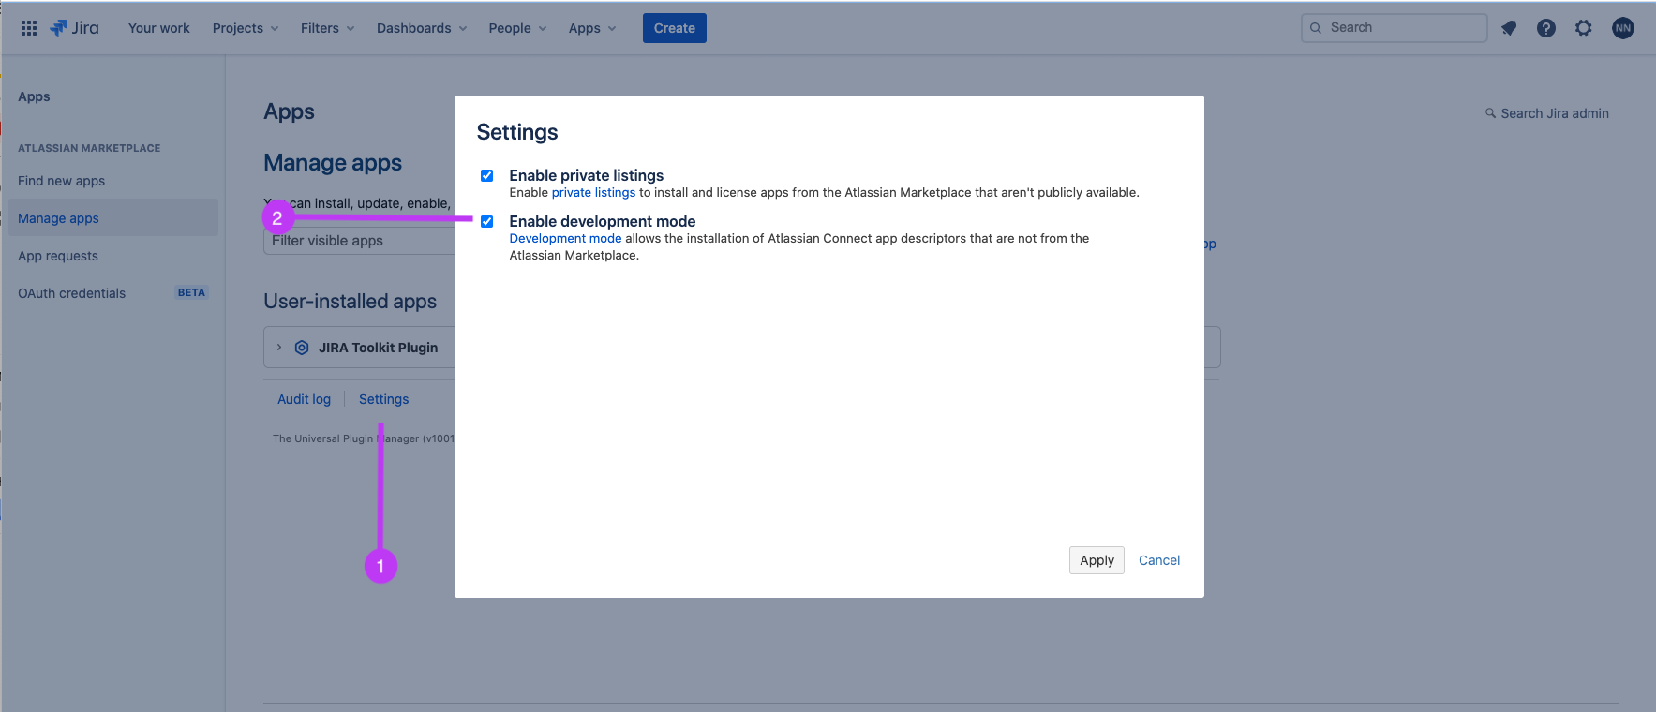1656x712 pixels.
Task: Go to OAuth credentials sidebar item
Action: [x=72, y=293]
